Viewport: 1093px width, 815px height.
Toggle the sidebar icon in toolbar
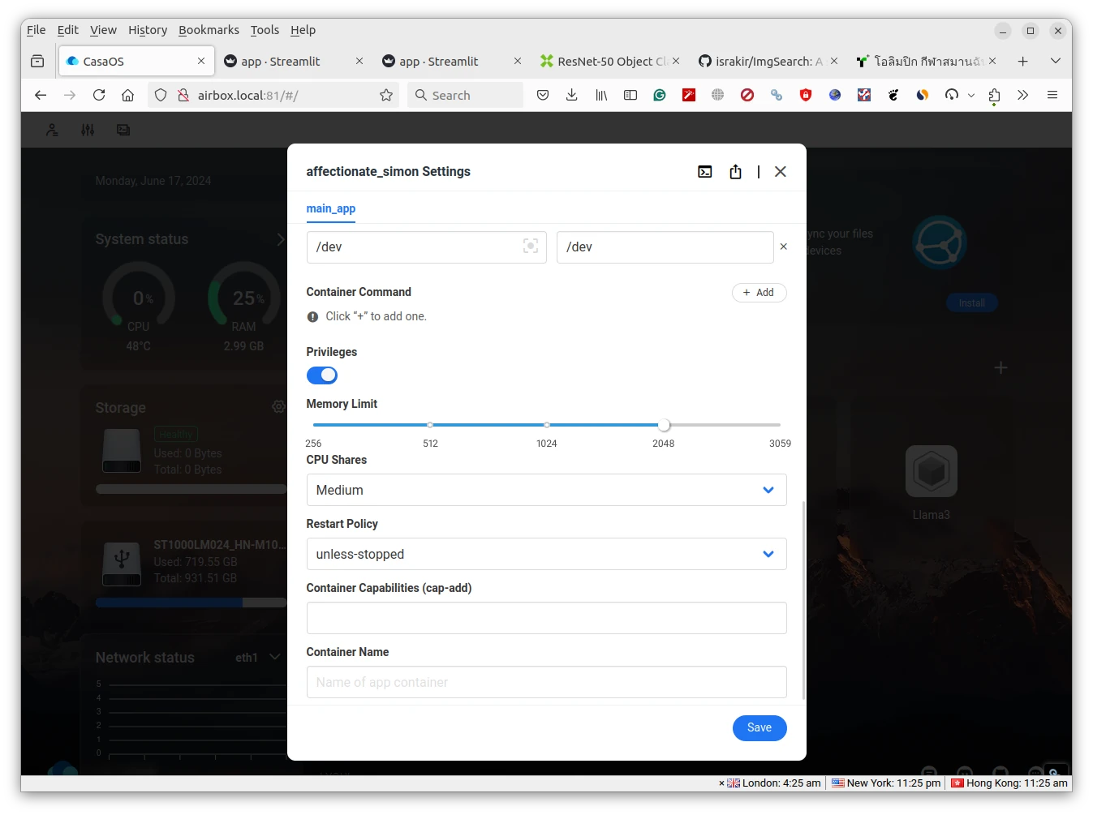(630, 96)
